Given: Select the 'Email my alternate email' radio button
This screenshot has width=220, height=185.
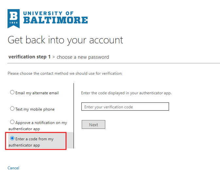Looking at the screenshot, I should pyautogui.click(x=12, y=92).
